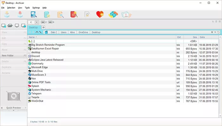Add a new tab with plus

tap(43, 27)
